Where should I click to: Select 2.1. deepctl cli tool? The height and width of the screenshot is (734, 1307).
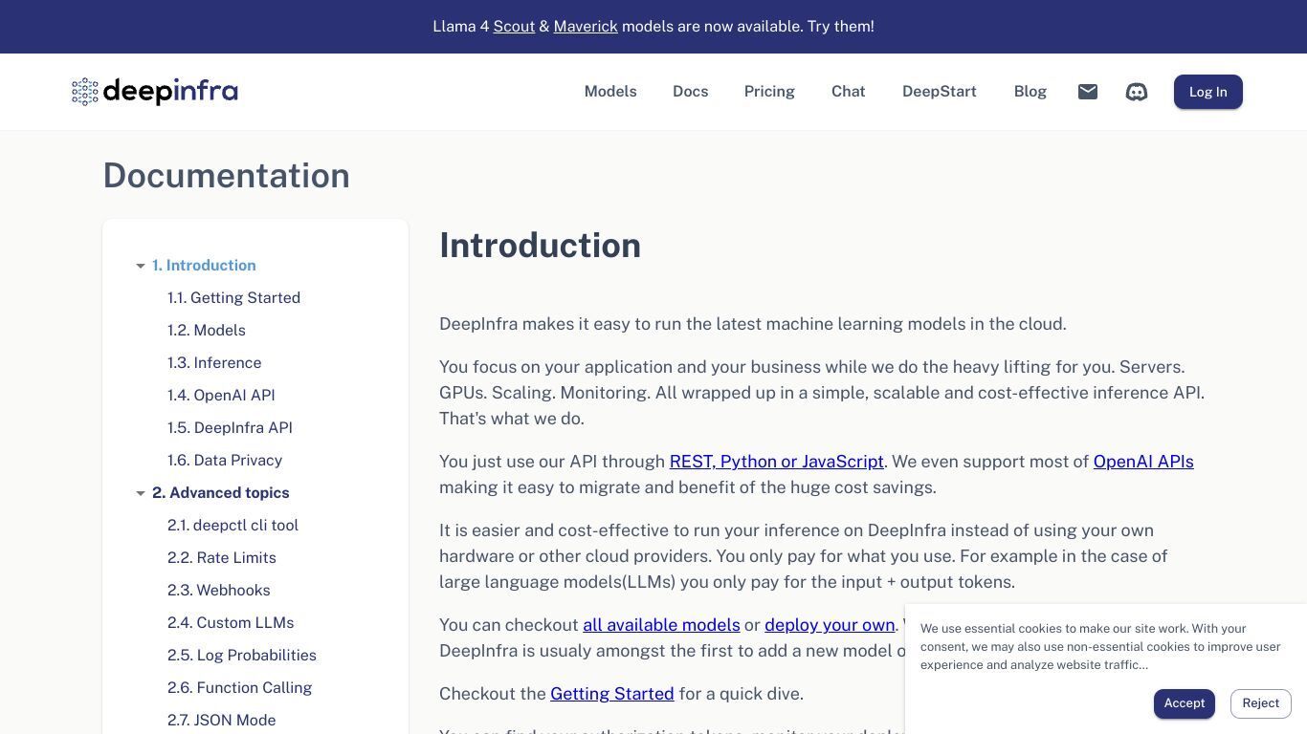[x=233, y=526]
